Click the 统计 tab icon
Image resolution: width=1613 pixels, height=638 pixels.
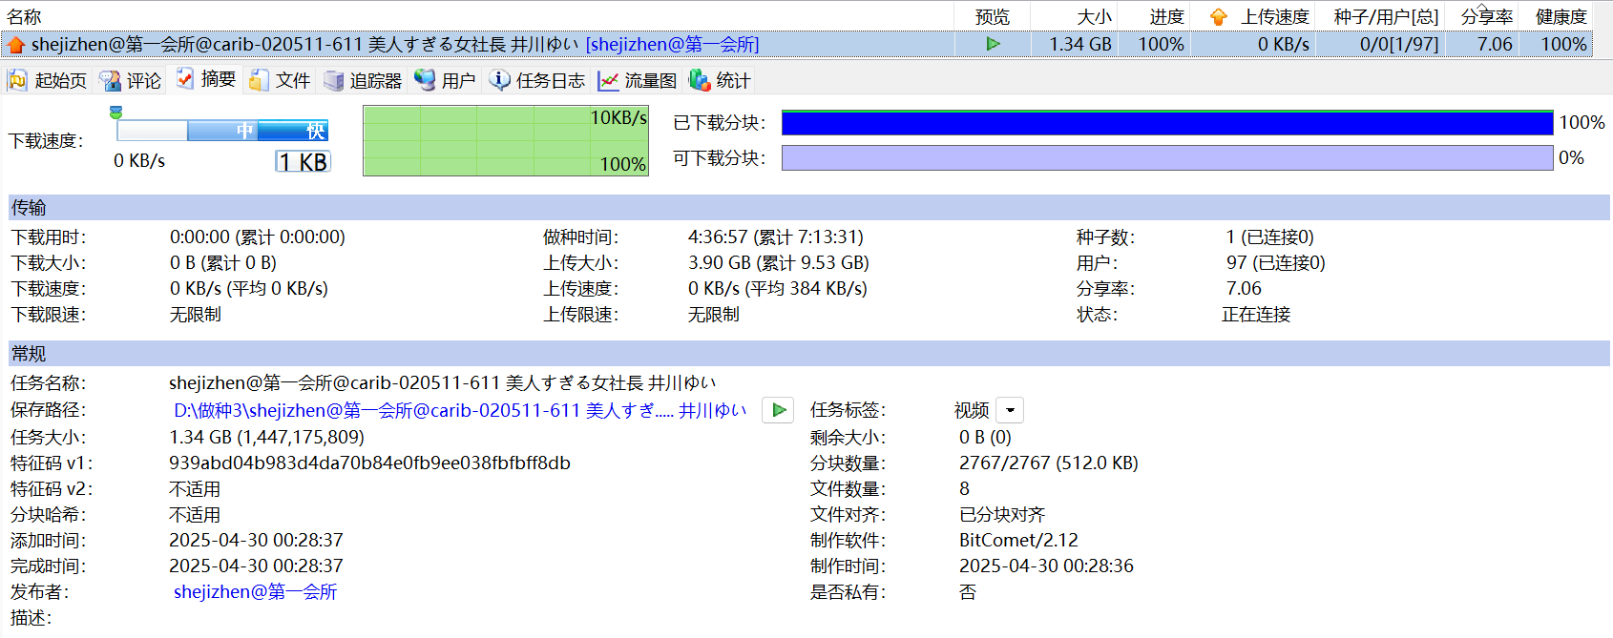(700, 80)
